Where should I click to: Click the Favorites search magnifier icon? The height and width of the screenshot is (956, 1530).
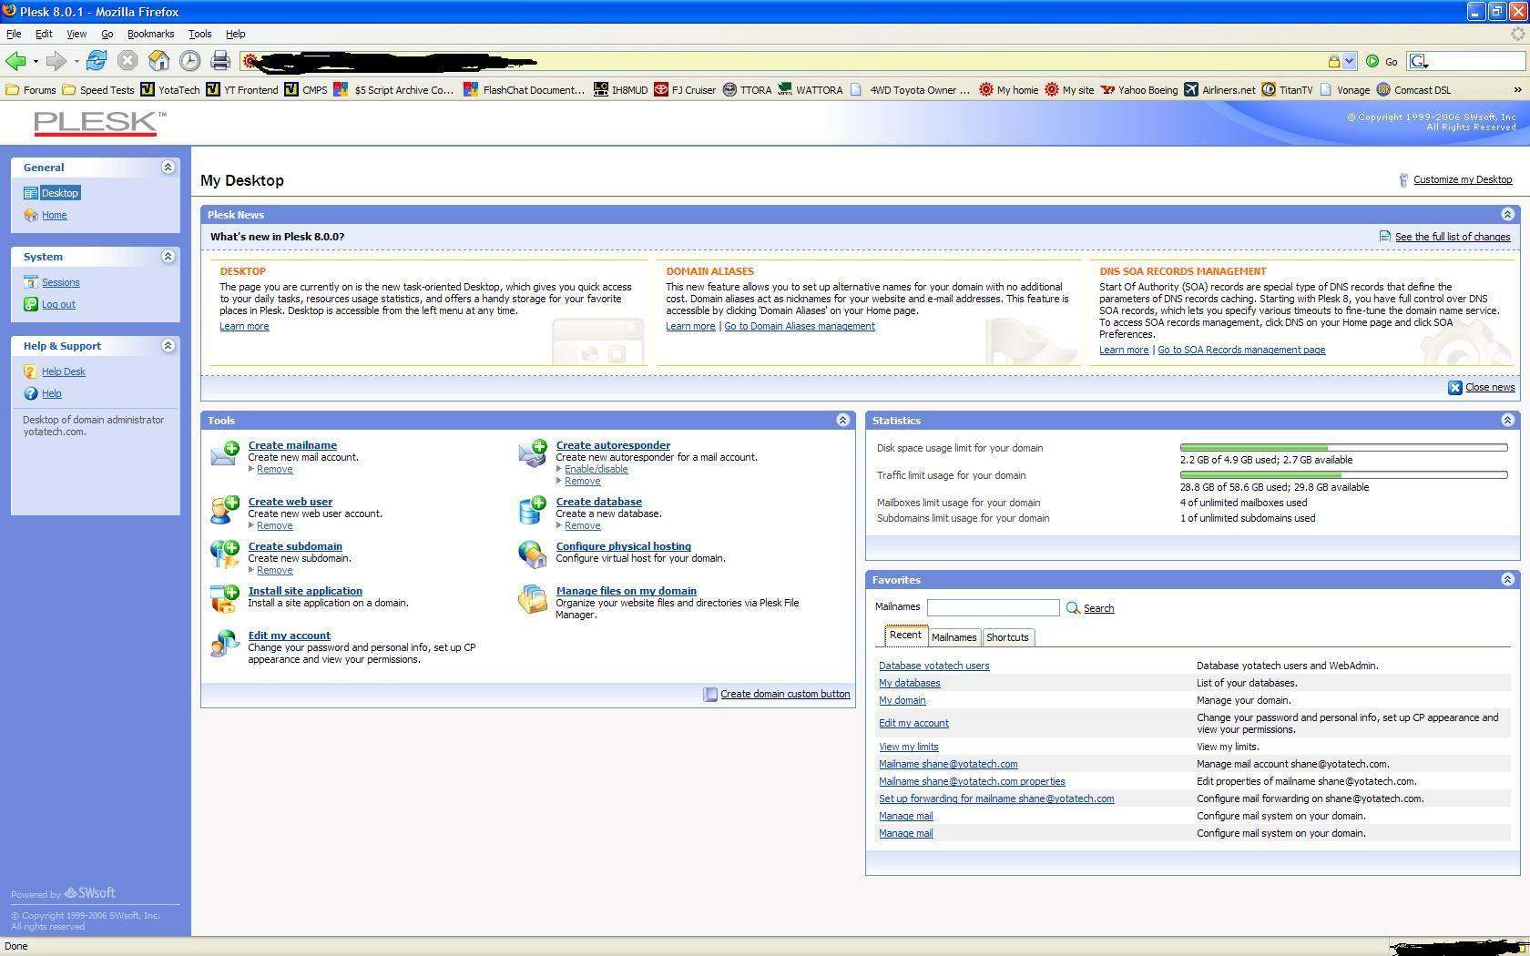click(x=1073, y=608)
